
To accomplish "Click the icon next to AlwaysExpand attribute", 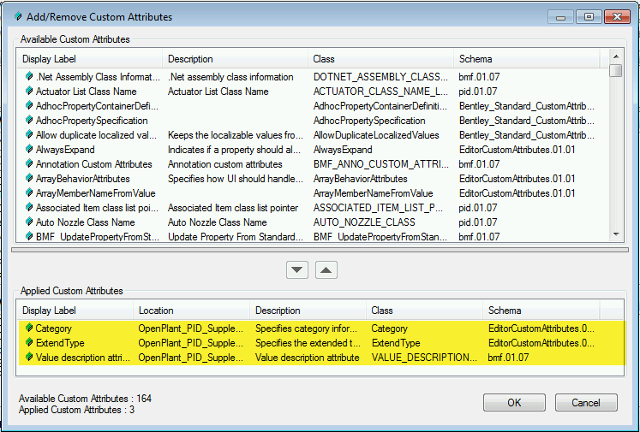I will [29, 149].
